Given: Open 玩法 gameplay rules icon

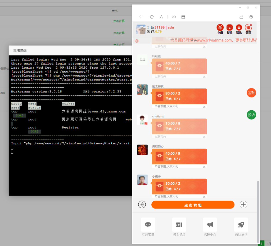Looking at the screenshot, I should (x=239, y=29).
